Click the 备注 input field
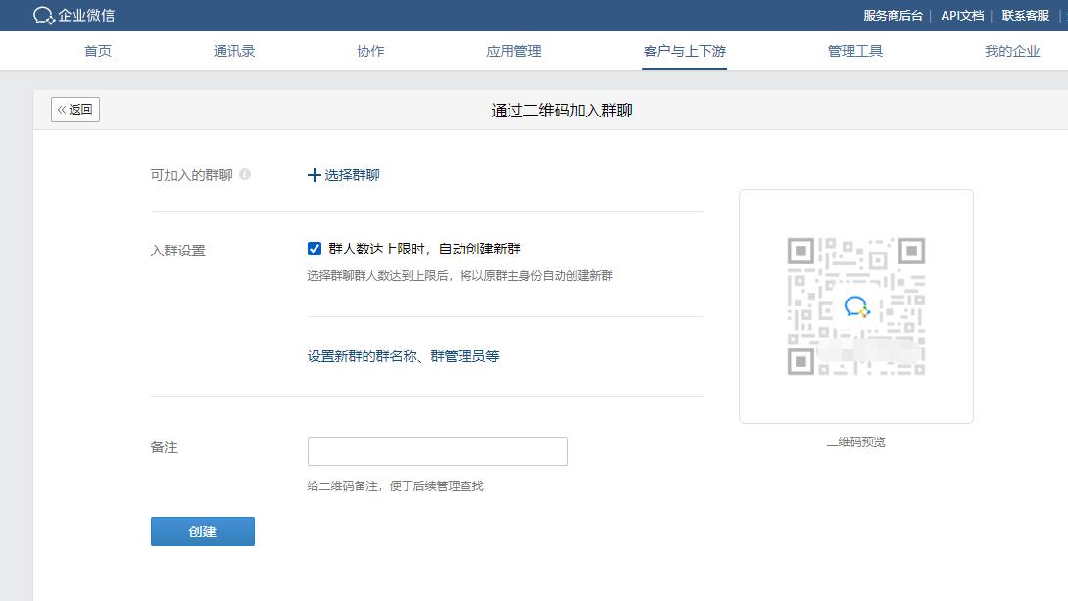 [438, 450]
